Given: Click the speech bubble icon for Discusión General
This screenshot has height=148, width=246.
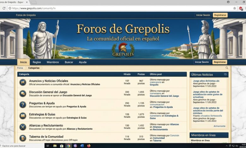Looking at the screenshot, I should pos(23,94).
